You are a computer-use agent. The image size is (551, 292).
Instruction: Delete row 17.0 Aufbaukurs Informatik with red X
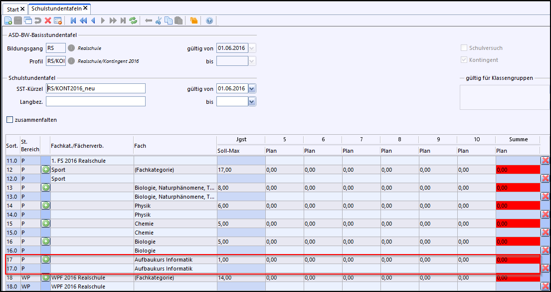[545, 269]
